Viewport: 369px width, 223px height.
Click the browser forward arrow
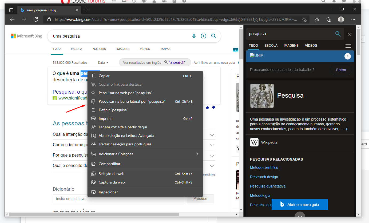[x=24, y=19]
